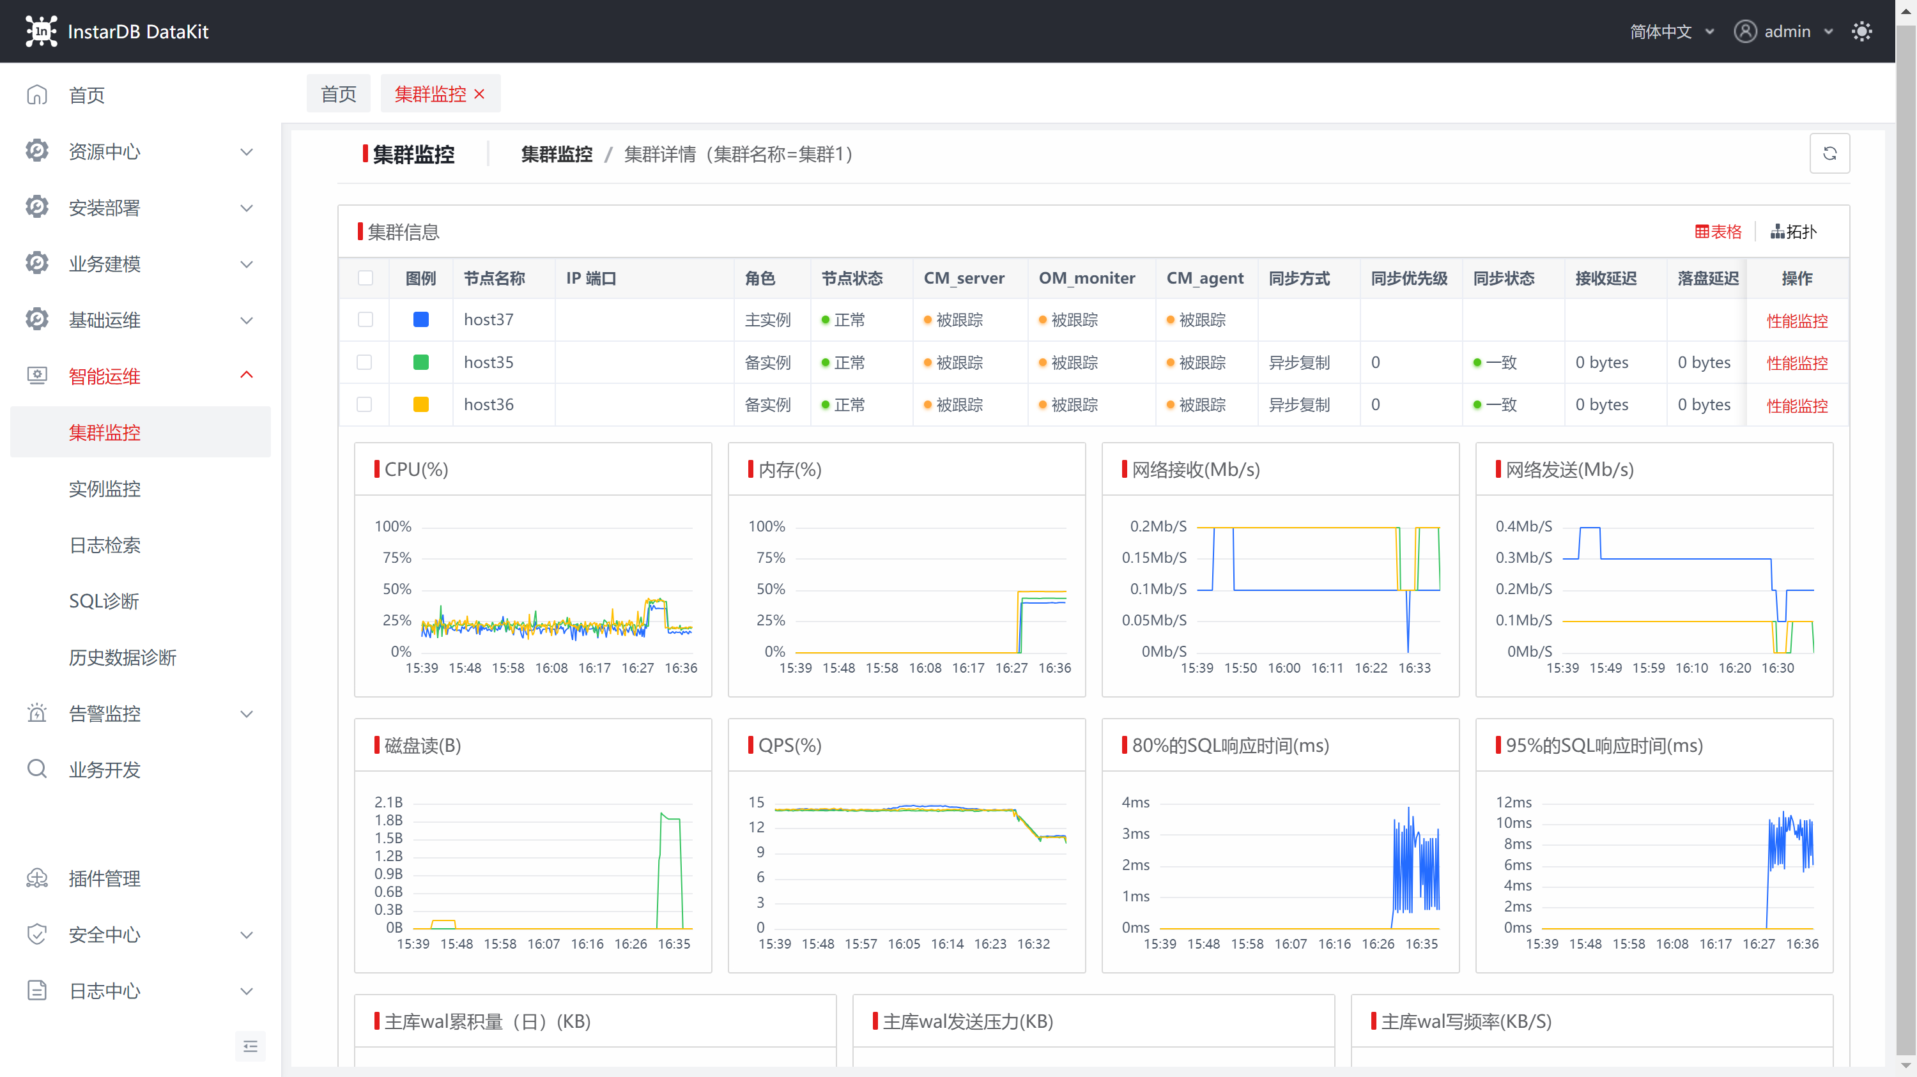Click the admin user avatar icon
The image size is (1917, 1077).
[x=1745, y=31]
